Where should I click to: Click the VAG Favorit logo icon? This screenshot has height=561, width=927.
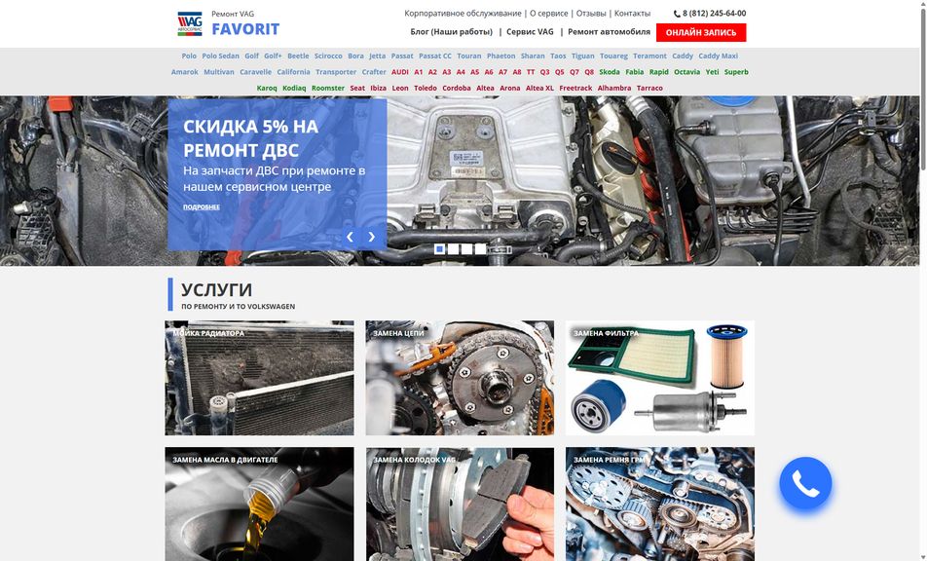click(190, 23)
